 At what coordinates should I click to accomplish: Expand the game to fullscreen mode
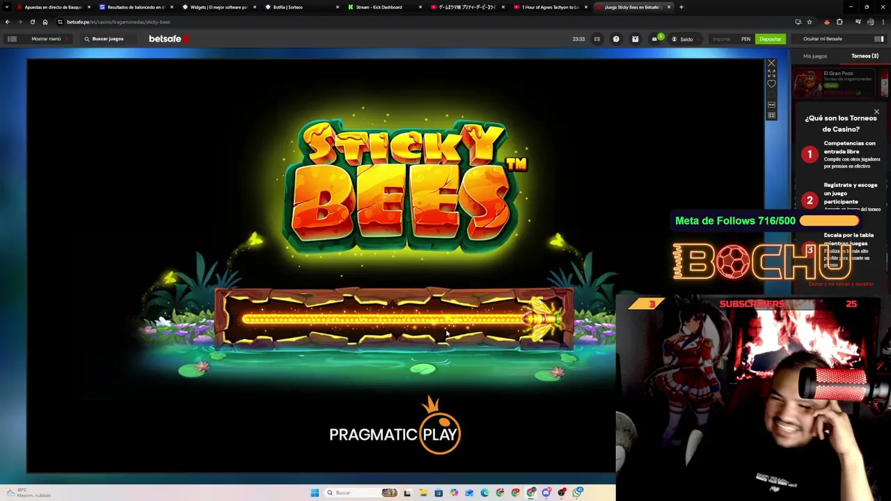click(771, 73)
